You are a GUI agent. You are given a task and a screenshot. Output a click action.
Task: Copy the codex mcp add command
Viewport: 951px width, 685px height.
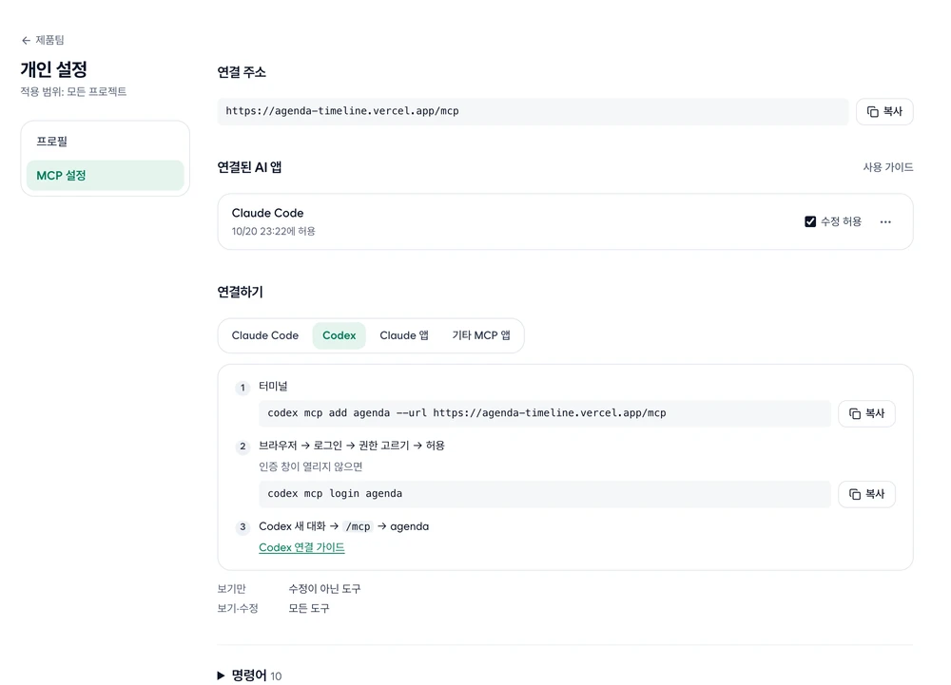[866, 413]
